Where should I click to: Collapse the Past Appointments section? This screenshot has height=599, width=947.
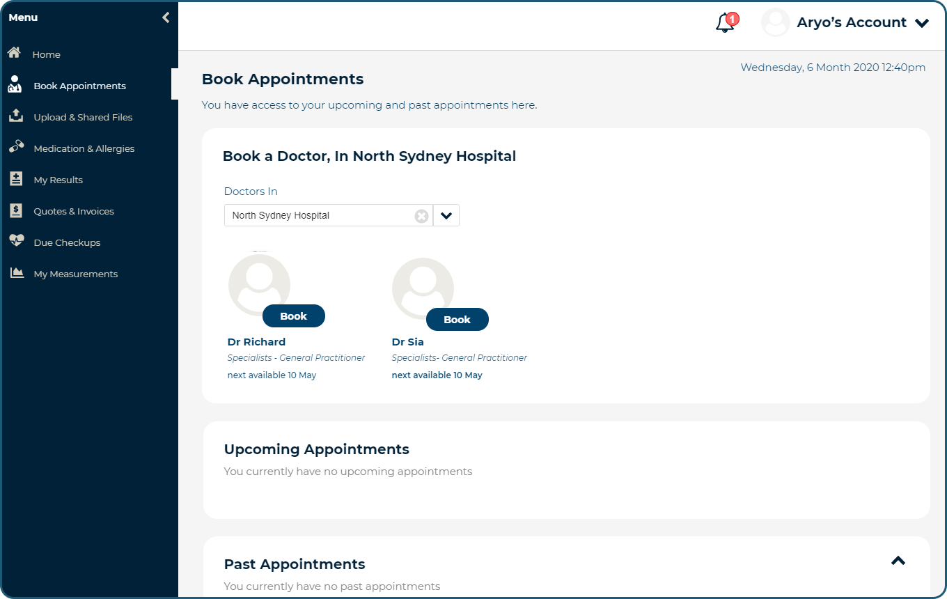click(x=898, y=561)
